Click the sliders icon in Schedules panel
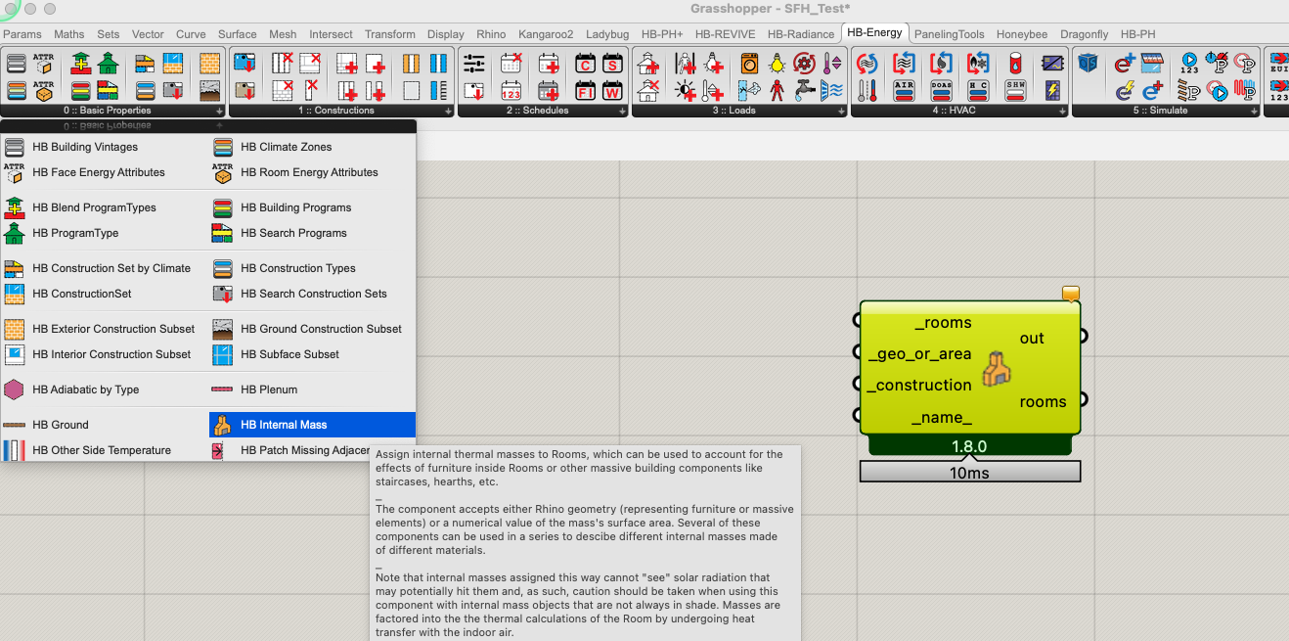This screenshot has width=1289, height=641. [x=473, y=65]
